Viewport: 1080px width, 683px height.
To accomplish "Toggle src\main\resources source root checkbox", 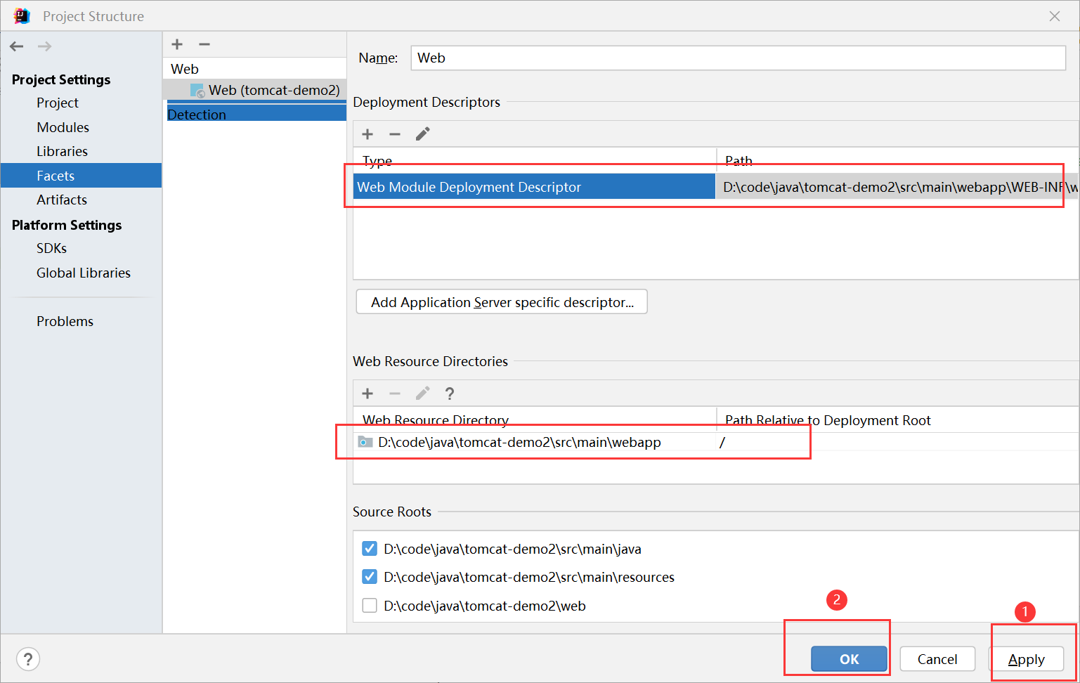I will tap(370, 577).
